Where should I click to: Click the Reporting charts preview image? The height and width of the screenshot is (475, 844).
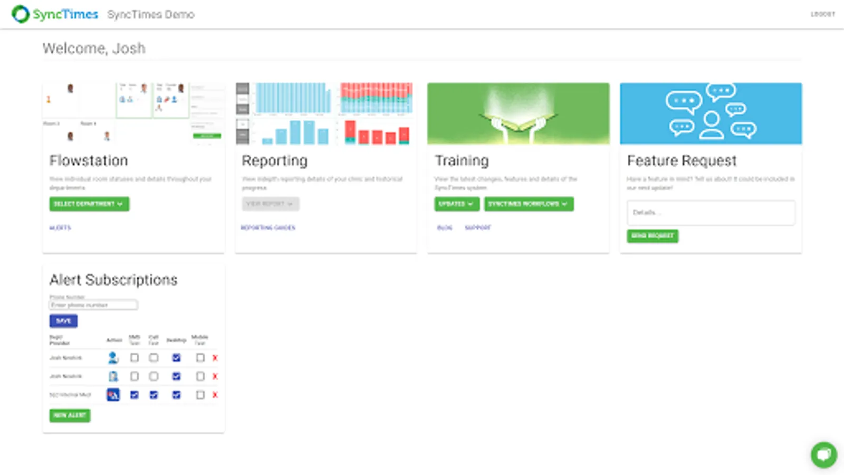click(325, 113)
